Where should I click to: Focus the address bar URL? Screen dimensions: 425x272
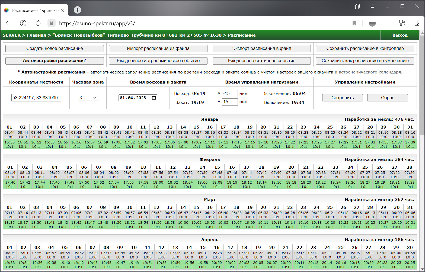coord(97,23)
